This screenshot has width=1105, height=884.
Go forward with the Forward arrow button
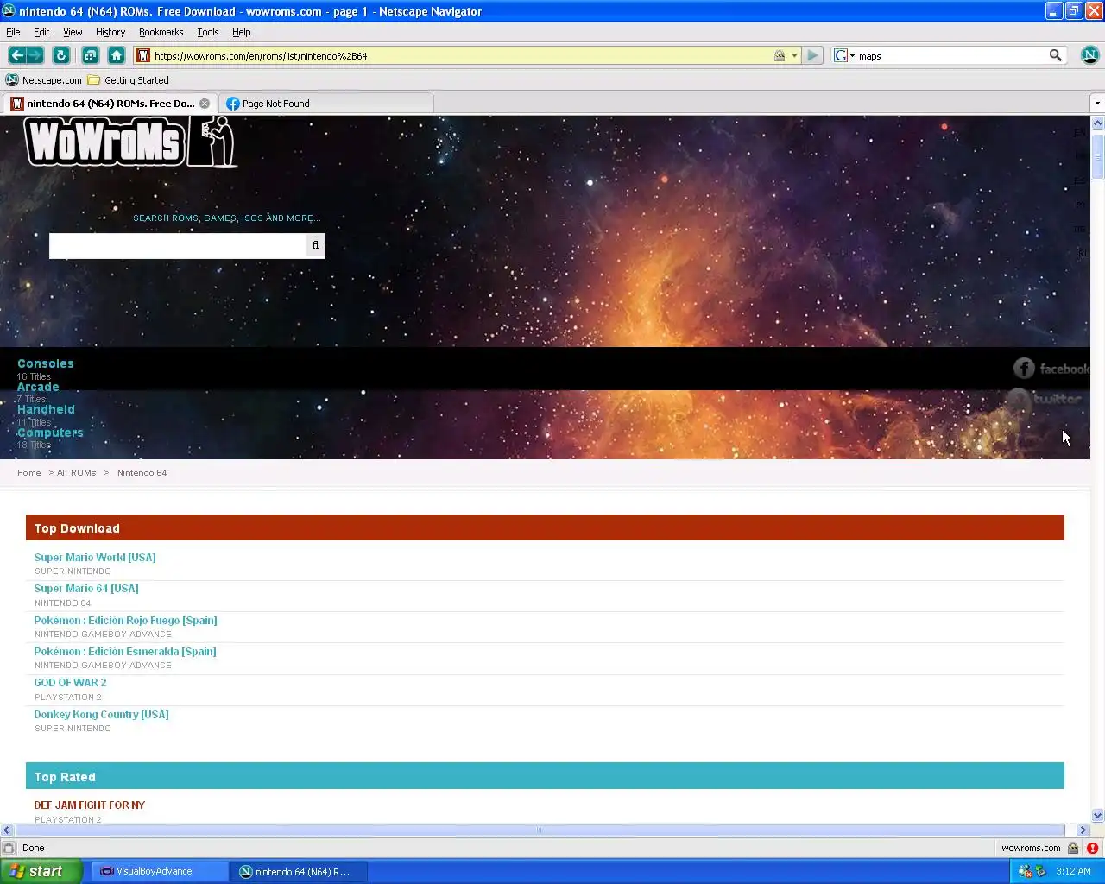click(x=35, y=55)
